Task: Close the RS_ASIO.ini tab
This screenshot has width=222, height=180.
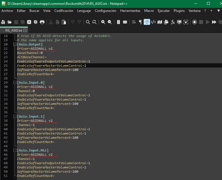Action: (25, 31)
